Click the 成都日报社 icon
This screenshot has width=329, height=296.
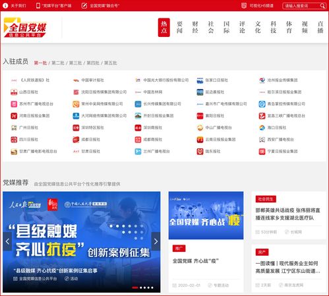76,140
